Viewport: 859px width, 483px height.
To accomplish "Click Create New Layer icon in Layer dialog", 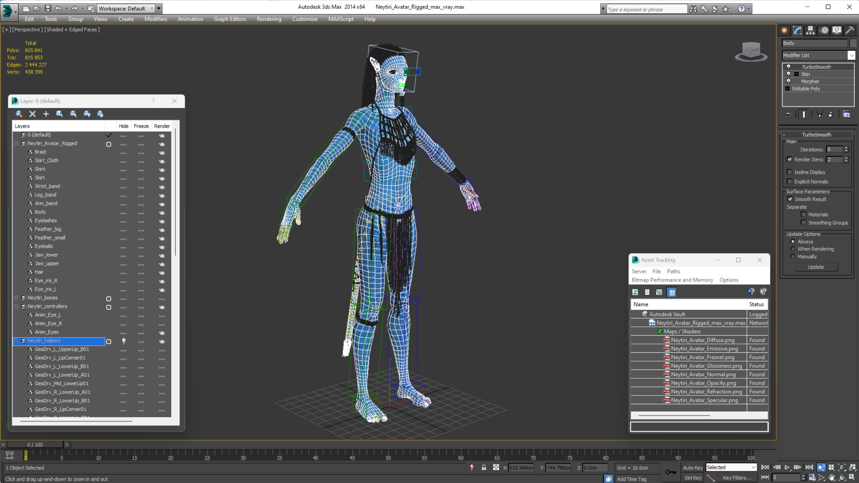I will coord(19,114).
